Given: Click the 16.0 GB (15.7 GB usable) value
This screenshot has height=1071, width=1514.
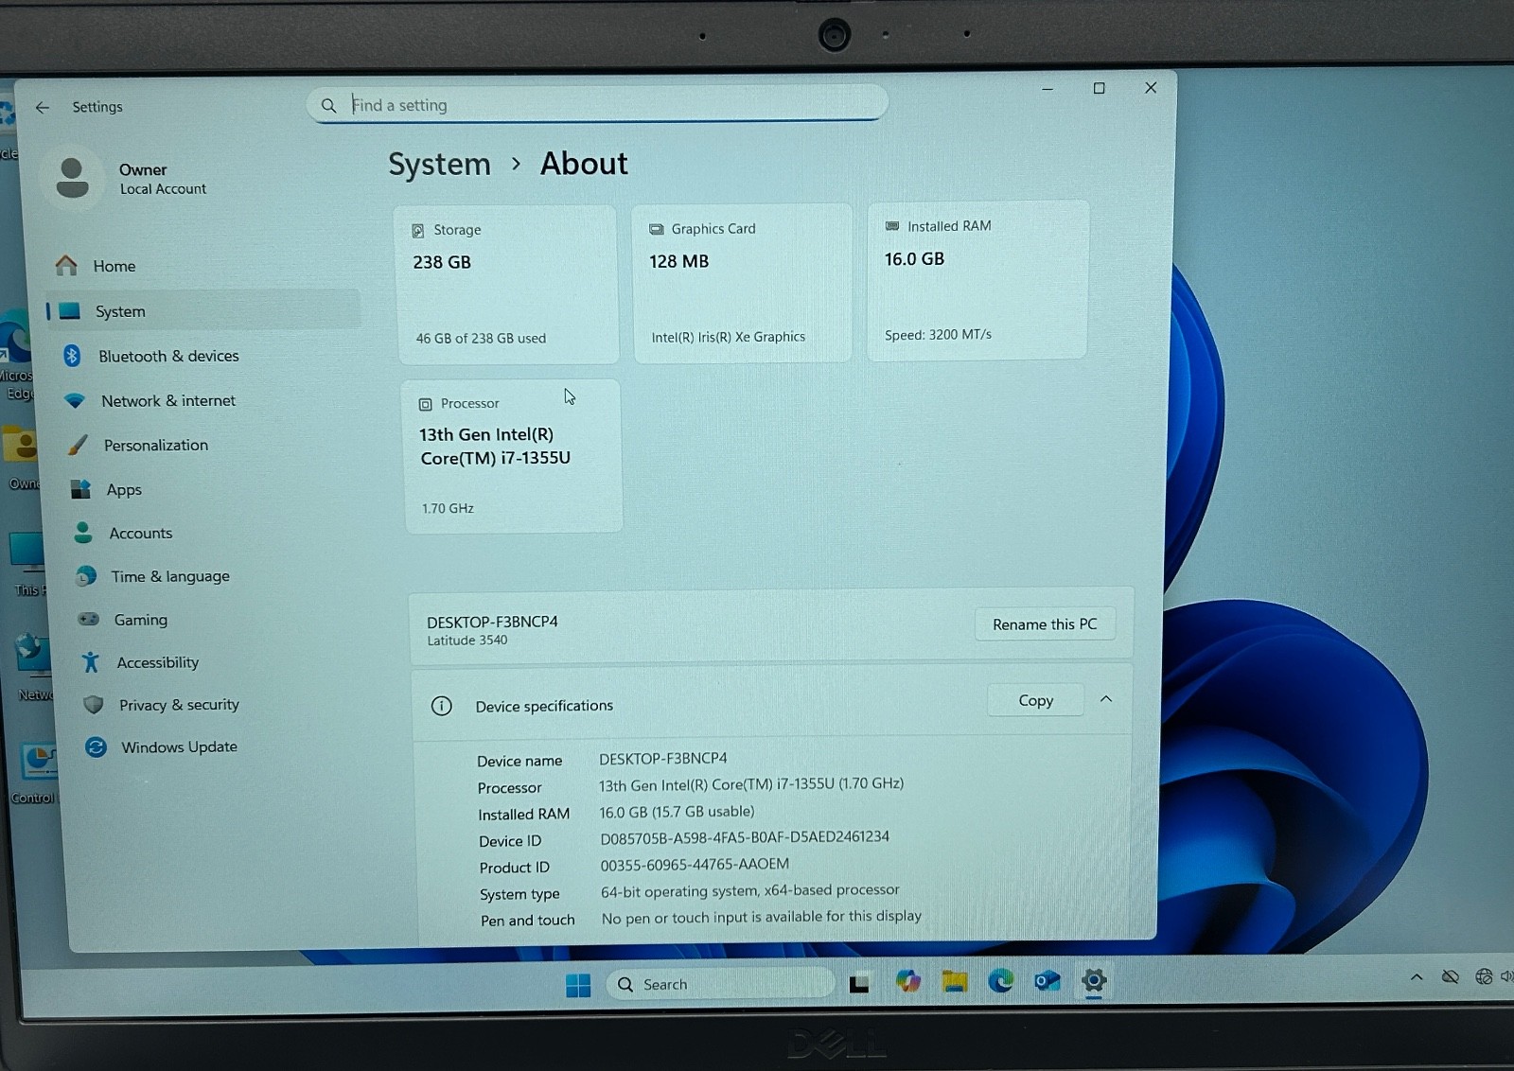Looking at the screenshot, I should [x=677, y=812].
